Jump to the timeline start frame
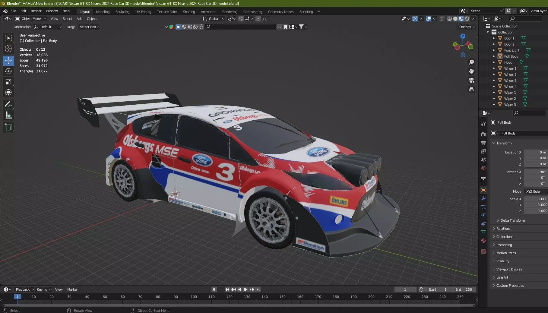 (227, 289)
